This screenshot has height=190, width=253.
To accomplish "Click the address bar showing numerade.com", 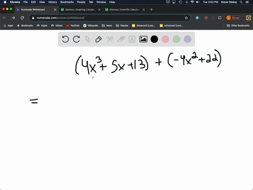I will (109, 18).
